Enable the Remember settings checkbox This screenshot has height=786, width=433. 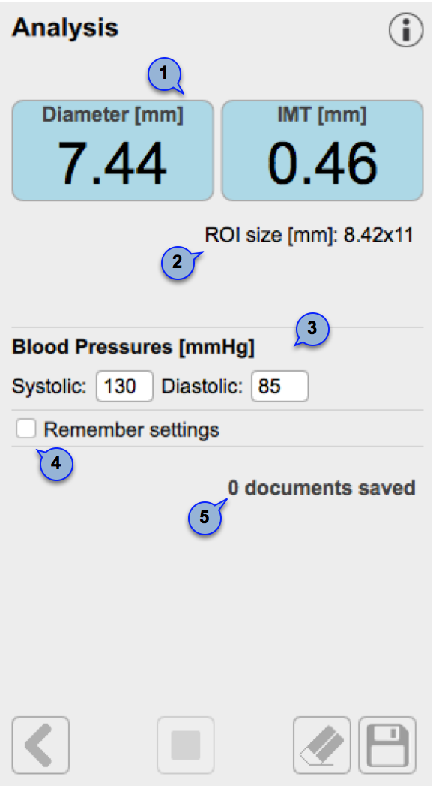pyautogui.click(x=26, y=429)
